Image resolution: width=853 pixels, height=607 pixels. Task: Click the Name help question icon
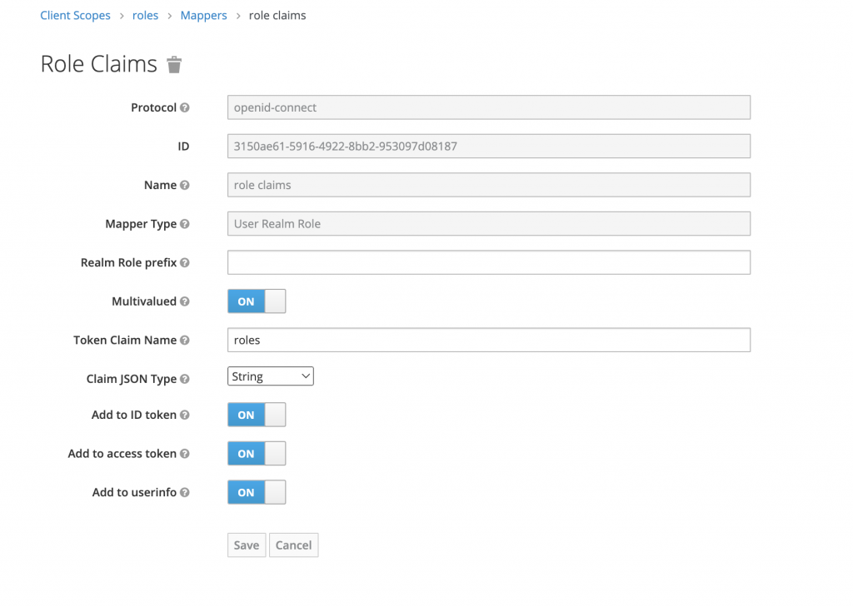click(185, 185)
